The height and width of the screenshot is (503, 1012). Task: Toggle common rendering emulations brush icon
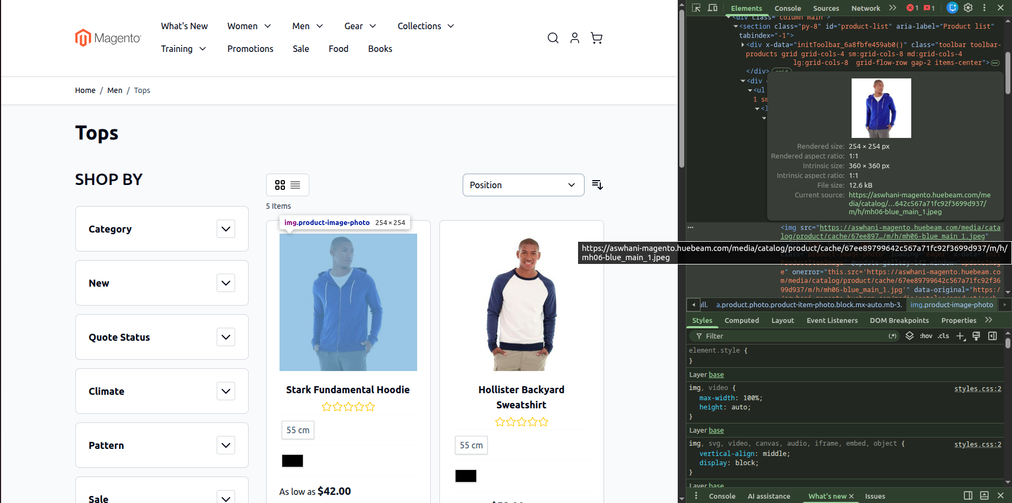click(x=976, y=336)
